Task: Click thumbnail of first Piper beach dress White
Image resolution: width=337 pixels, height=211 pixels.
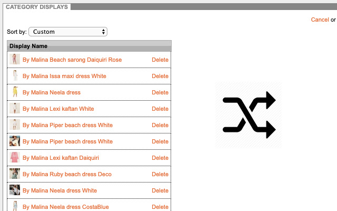Action: click(15, 124)
